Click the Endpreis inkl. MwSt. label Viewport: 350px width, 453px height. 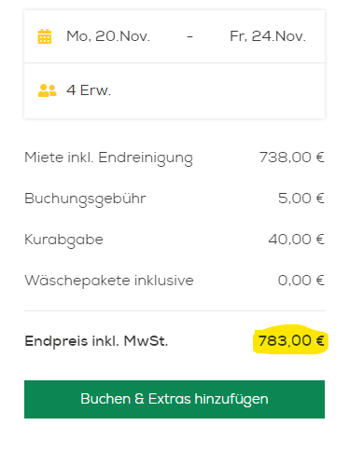pyautogui.click(x=96, y=341)
